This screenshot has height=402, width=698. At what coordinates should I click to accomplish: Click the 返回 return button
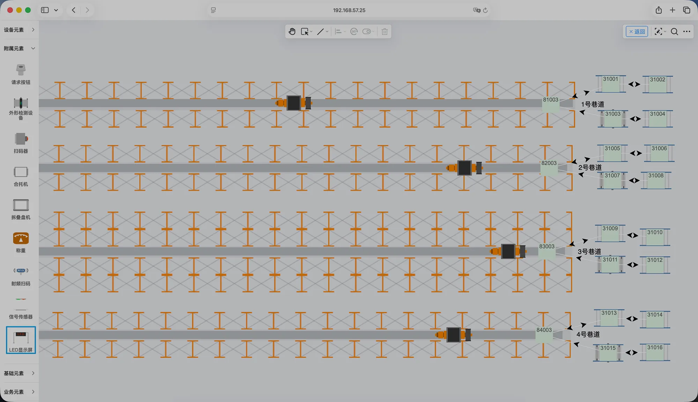[637, 31]
